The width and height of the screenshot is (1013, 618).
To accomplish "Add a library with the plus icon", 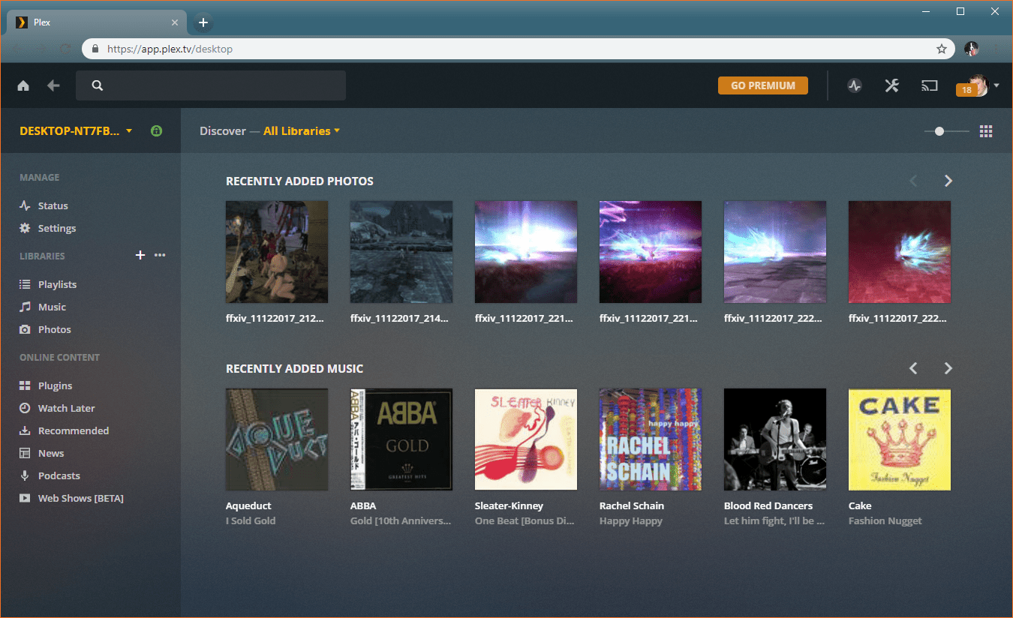I will click(x=140, y=255).
